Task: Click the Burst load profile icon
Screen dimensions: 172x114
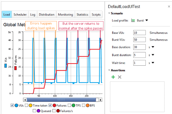Action: [133, 20]
